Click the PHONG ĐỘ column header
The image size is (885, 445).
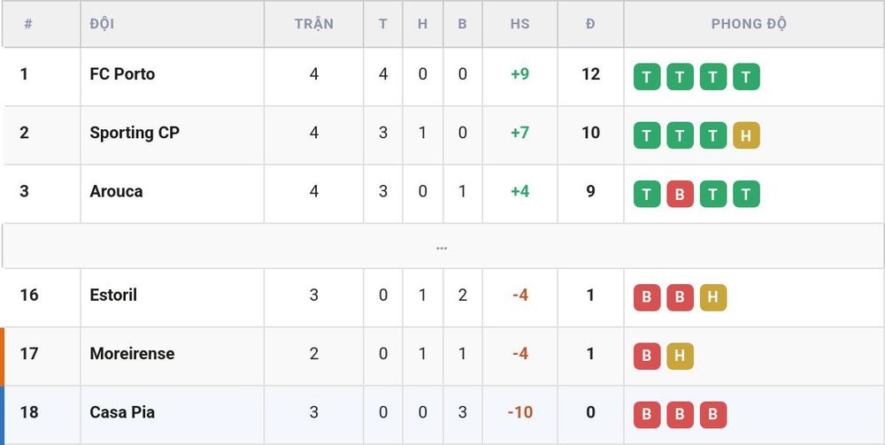click(x=749, y=24)
